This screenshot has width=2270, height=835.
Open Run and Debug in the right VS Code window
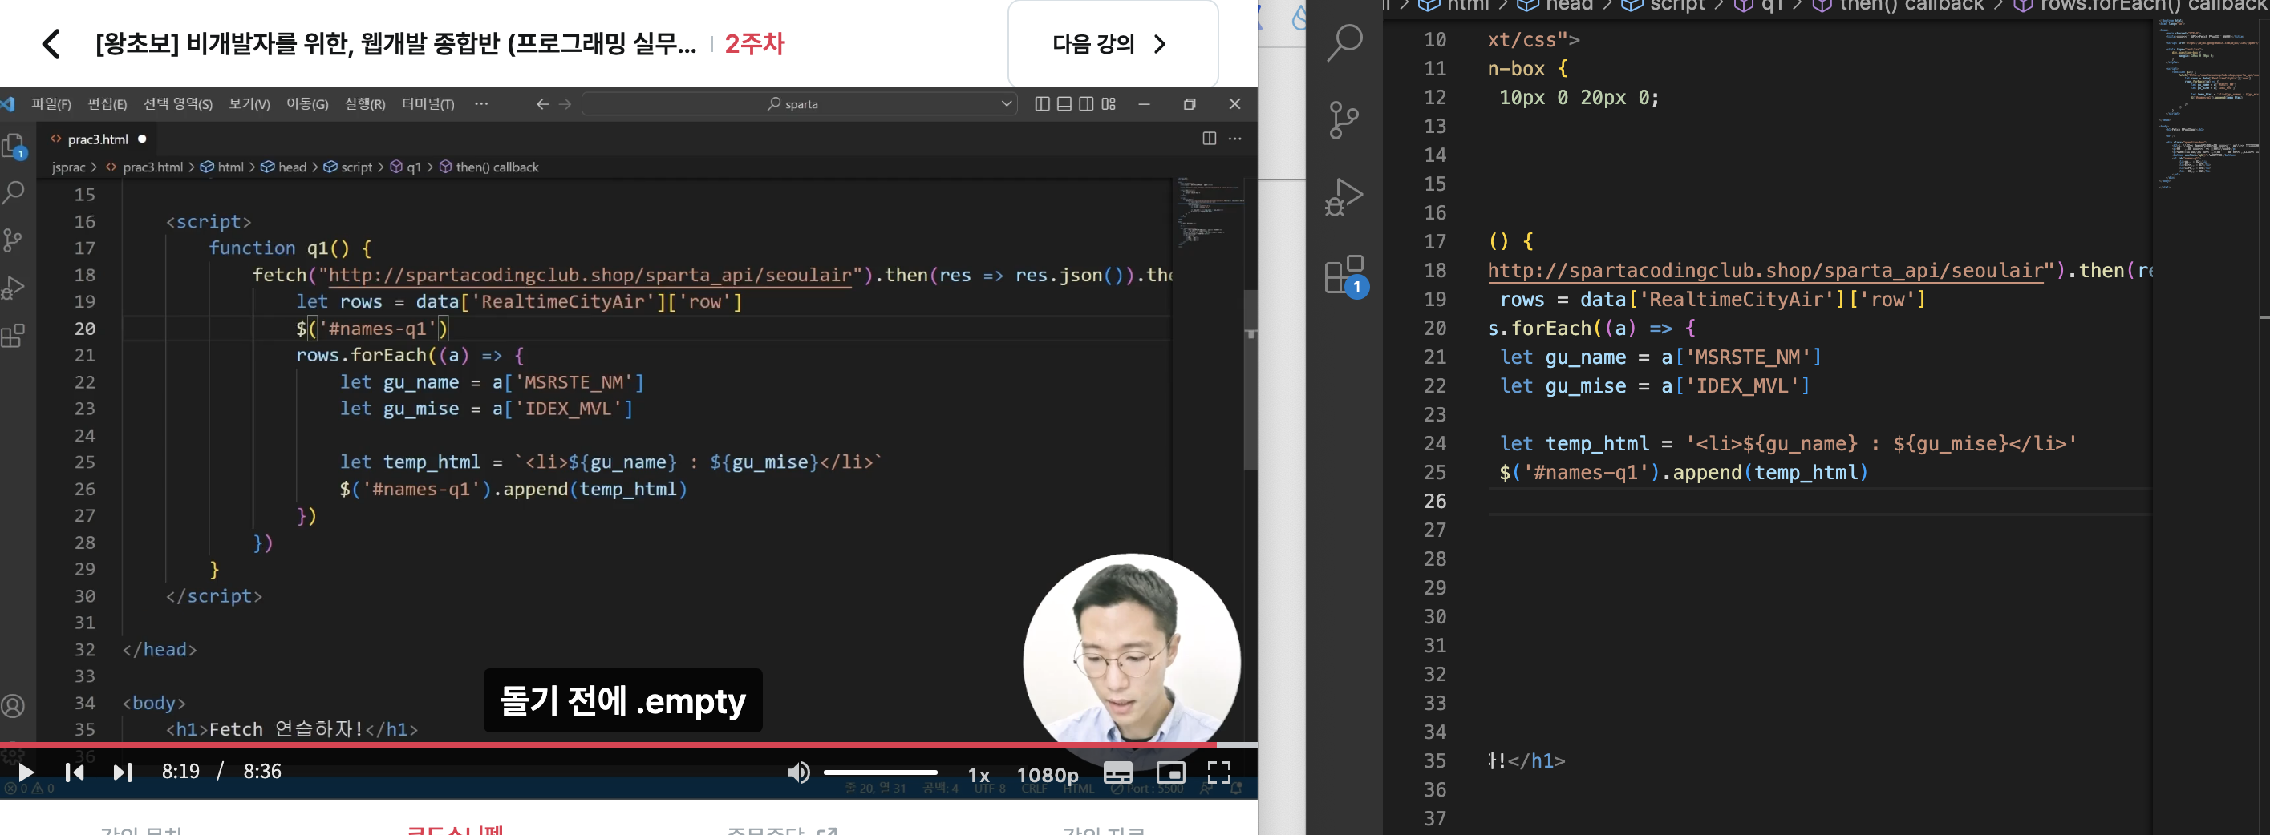pyautogui.click(x=1344, y=196)
